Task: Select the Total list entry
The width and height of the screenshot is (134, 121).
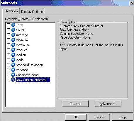Action: [x=19, y=25]
